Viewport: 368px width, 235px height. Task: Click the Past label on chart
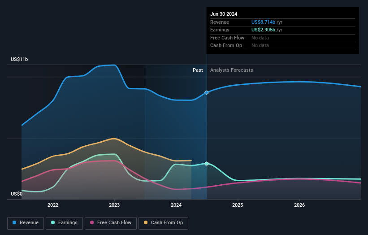click(198, 70)
